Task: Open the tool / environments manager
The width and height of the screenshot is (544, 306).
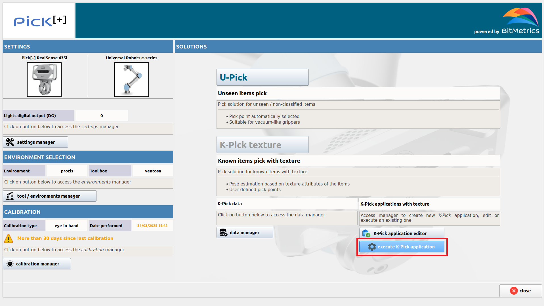Action: [x=50, y=196]
